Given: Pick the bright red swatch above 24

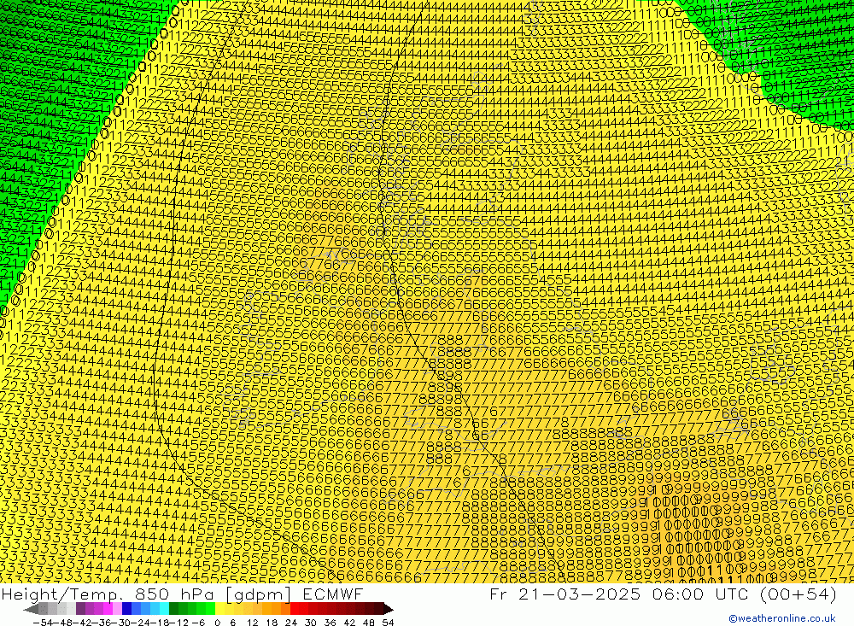Looking at the screenshot, I should tap(295, 609).
